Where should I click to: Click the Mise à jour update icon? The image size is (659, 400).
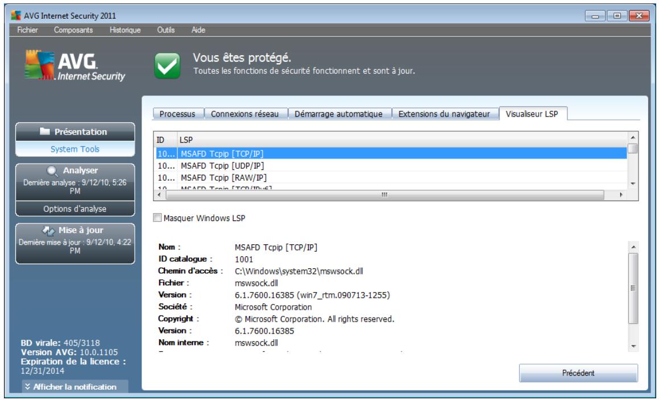48,231
